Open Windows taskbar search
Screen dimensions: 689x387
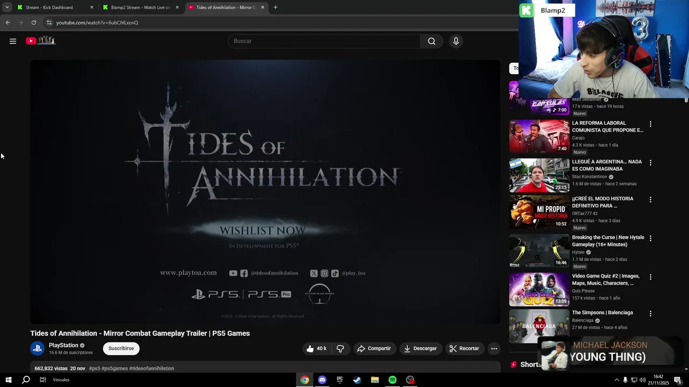[26, 380]
